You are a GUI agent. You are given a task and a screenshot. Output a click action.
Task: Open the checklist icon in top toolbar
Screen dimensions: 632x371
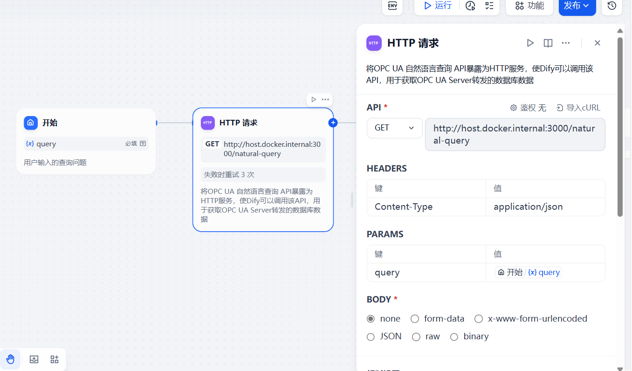pyautogui.click(x=488, y=7)
